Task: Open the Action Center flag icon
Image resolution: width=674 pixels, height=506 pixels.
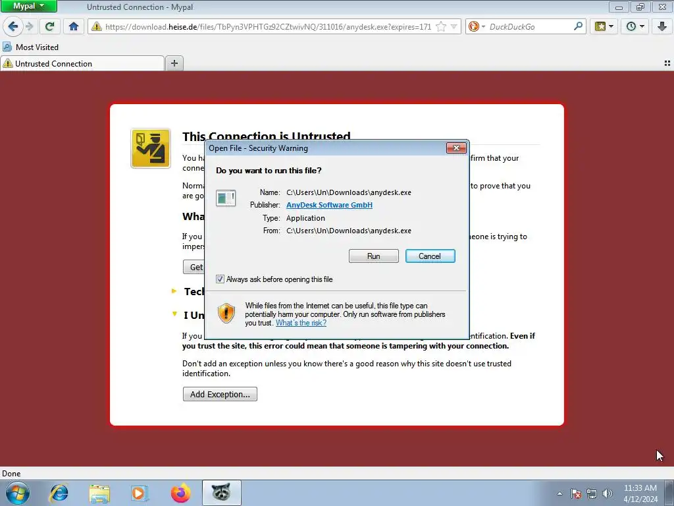Action: pyautogui.click(x=575, y=494)
